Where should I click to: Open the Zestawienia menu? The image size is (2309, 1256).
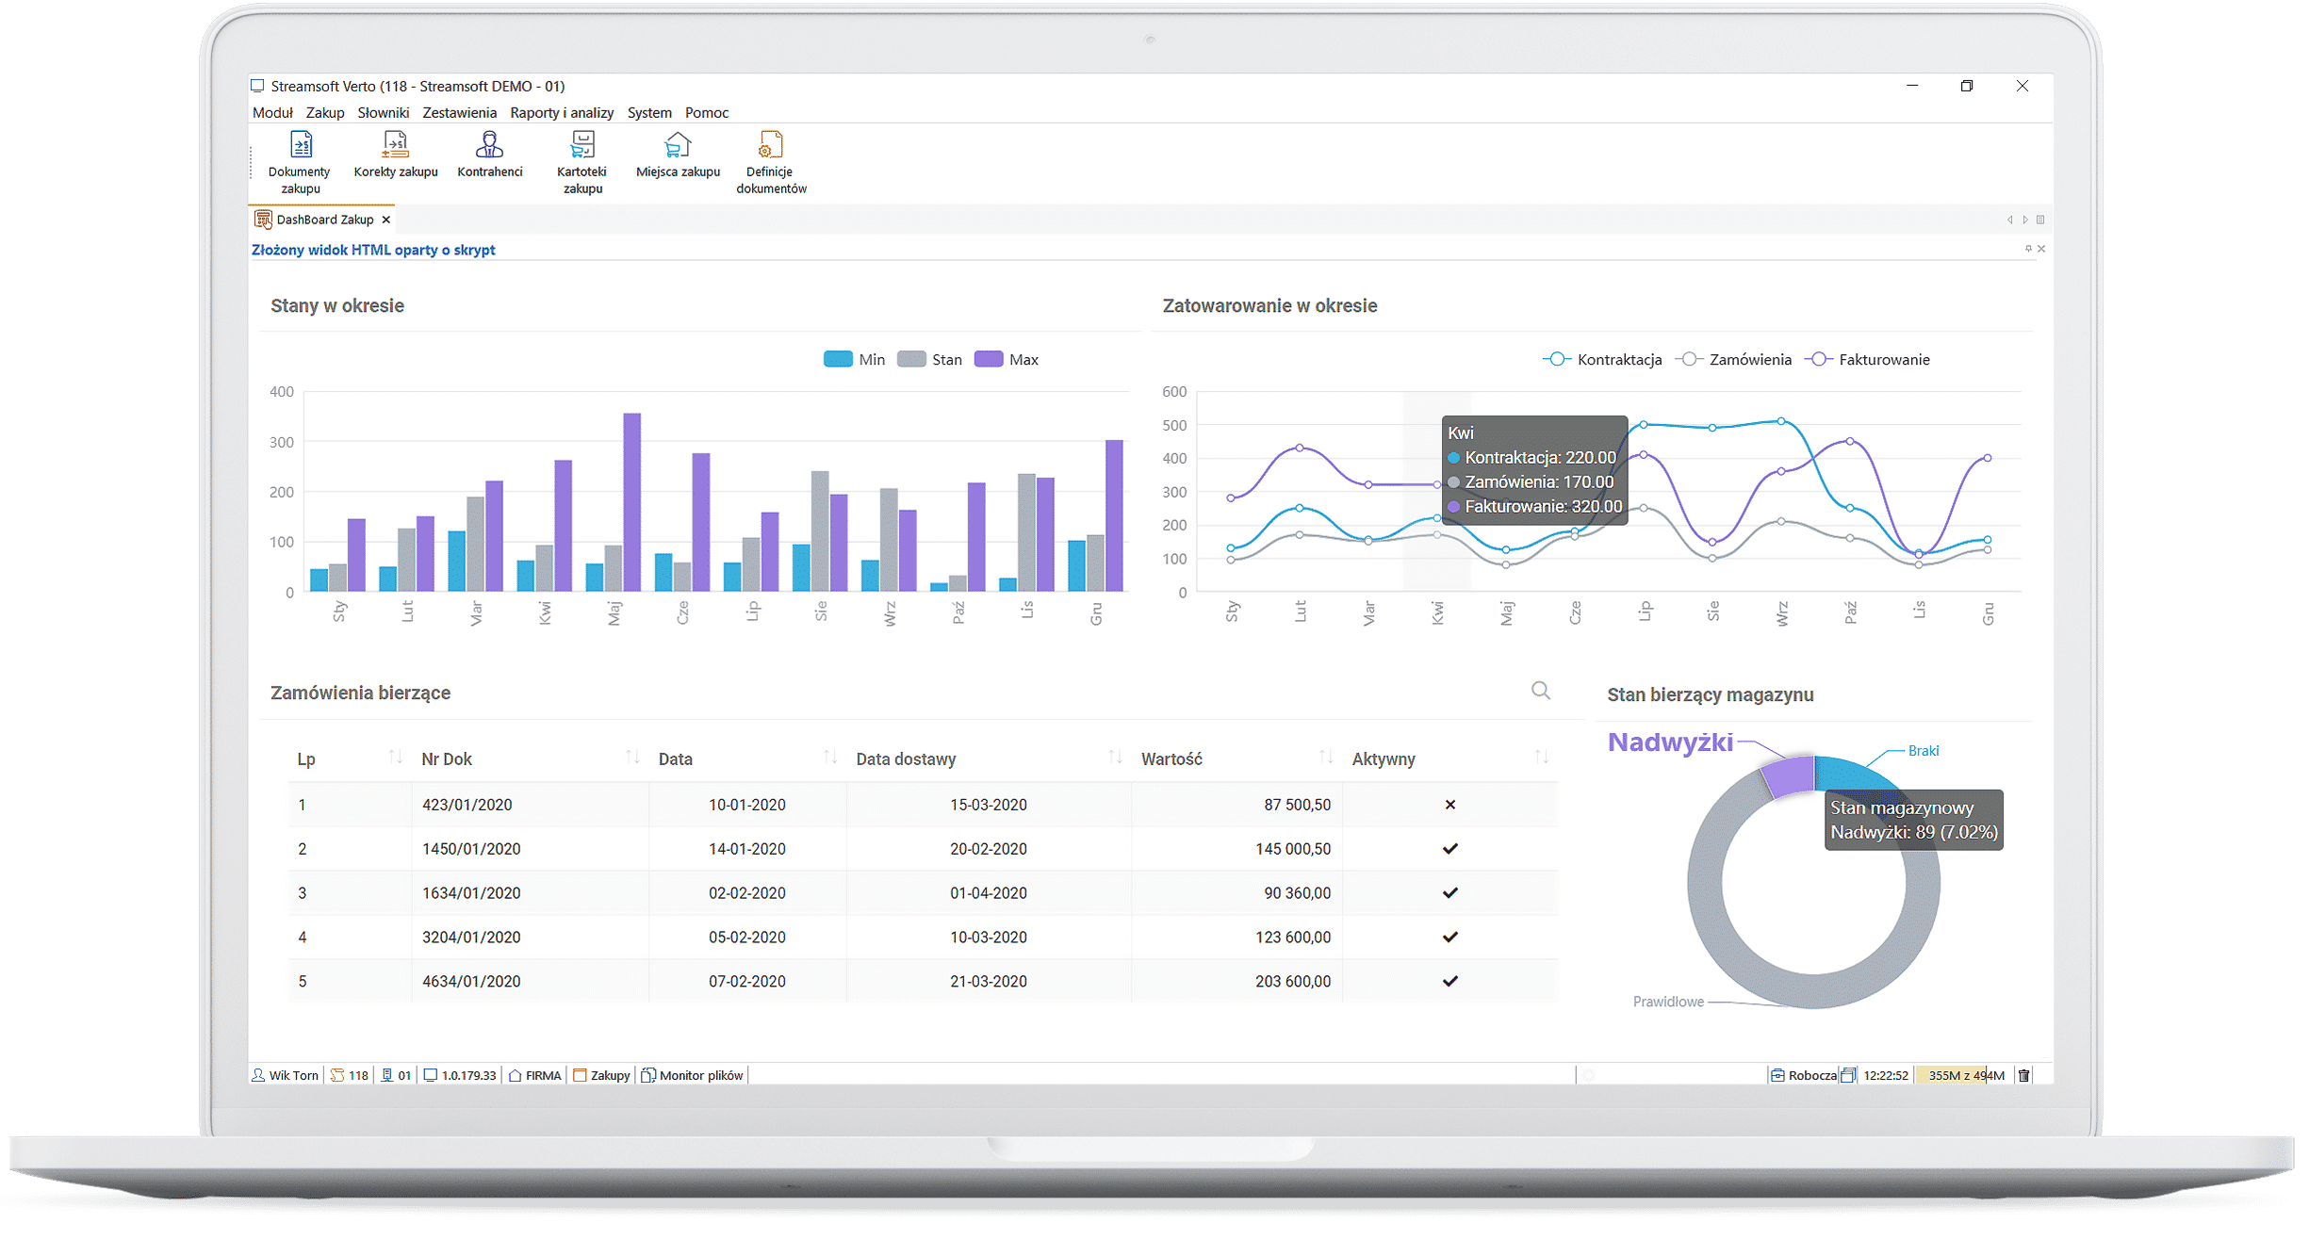point(459,112)
